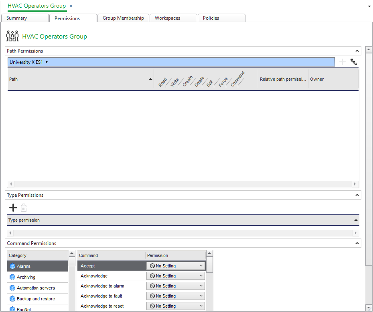Sort by the Path column header
The image size is (373, 312).
81,79
